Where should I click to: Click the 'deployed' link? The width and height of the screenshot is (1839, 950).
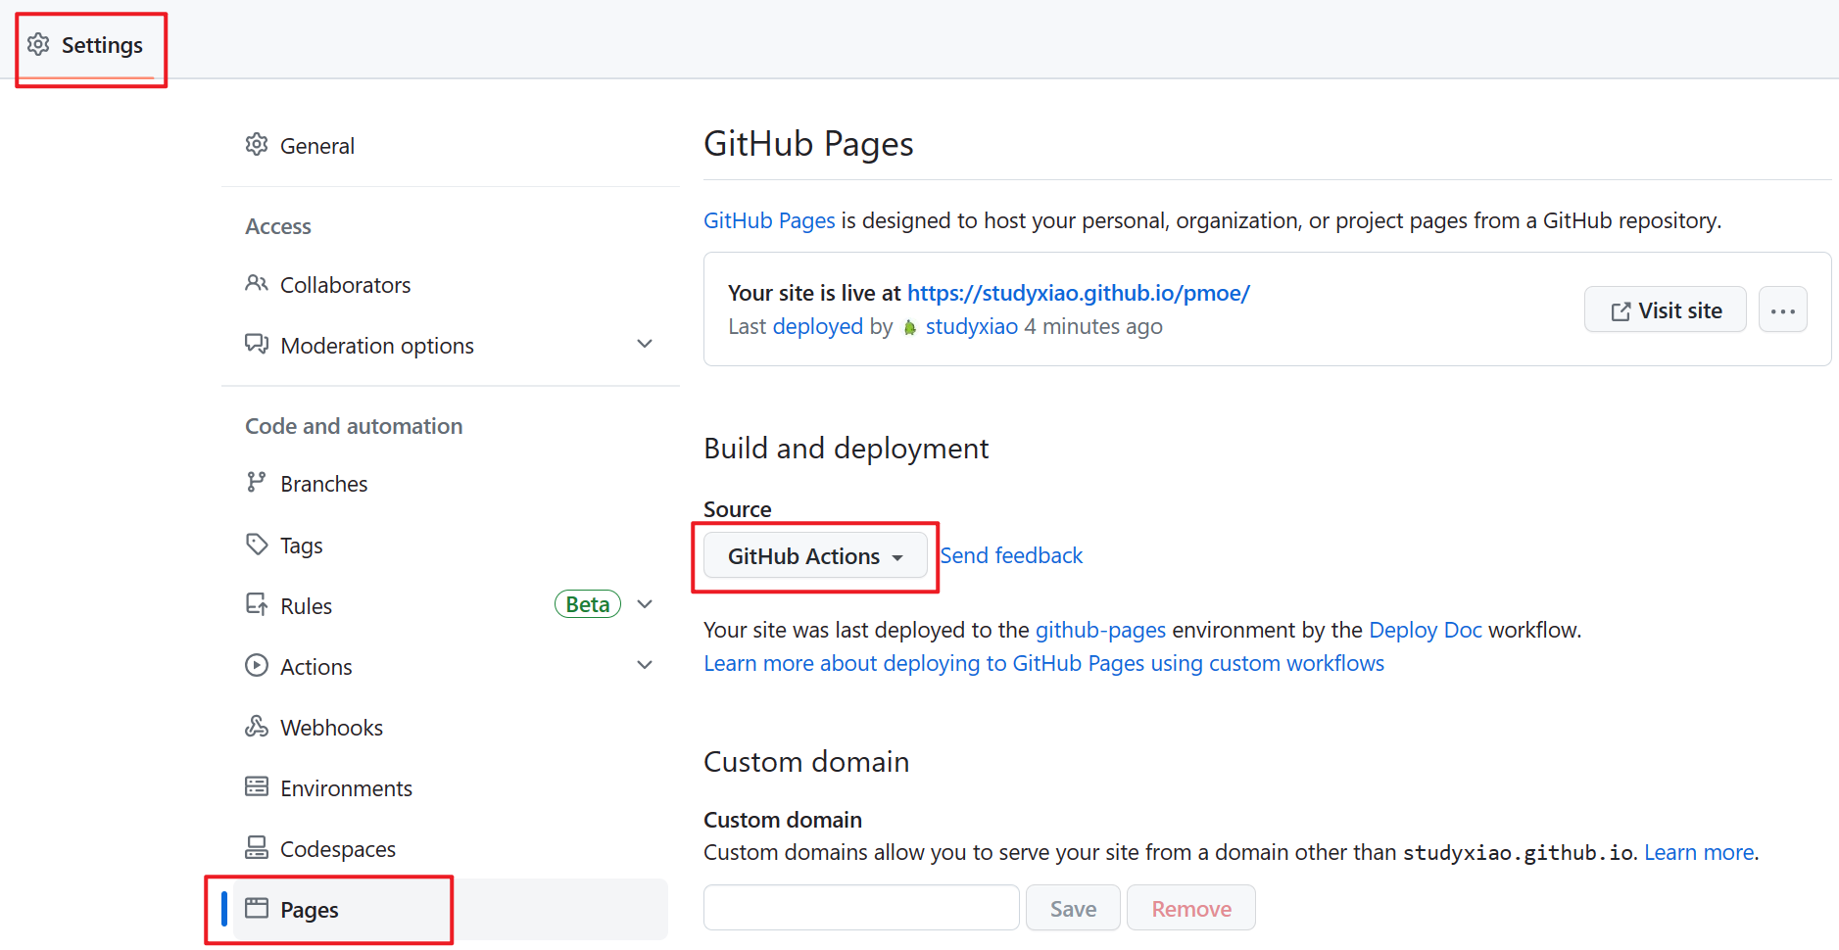click(818, 326)
